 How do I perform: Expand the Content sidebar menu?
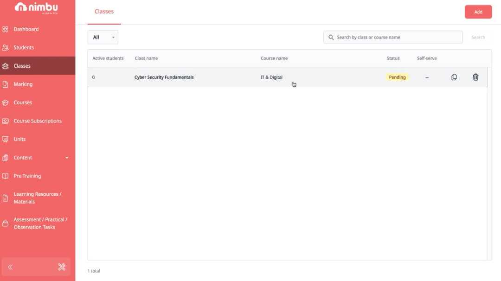pos(22,157)
